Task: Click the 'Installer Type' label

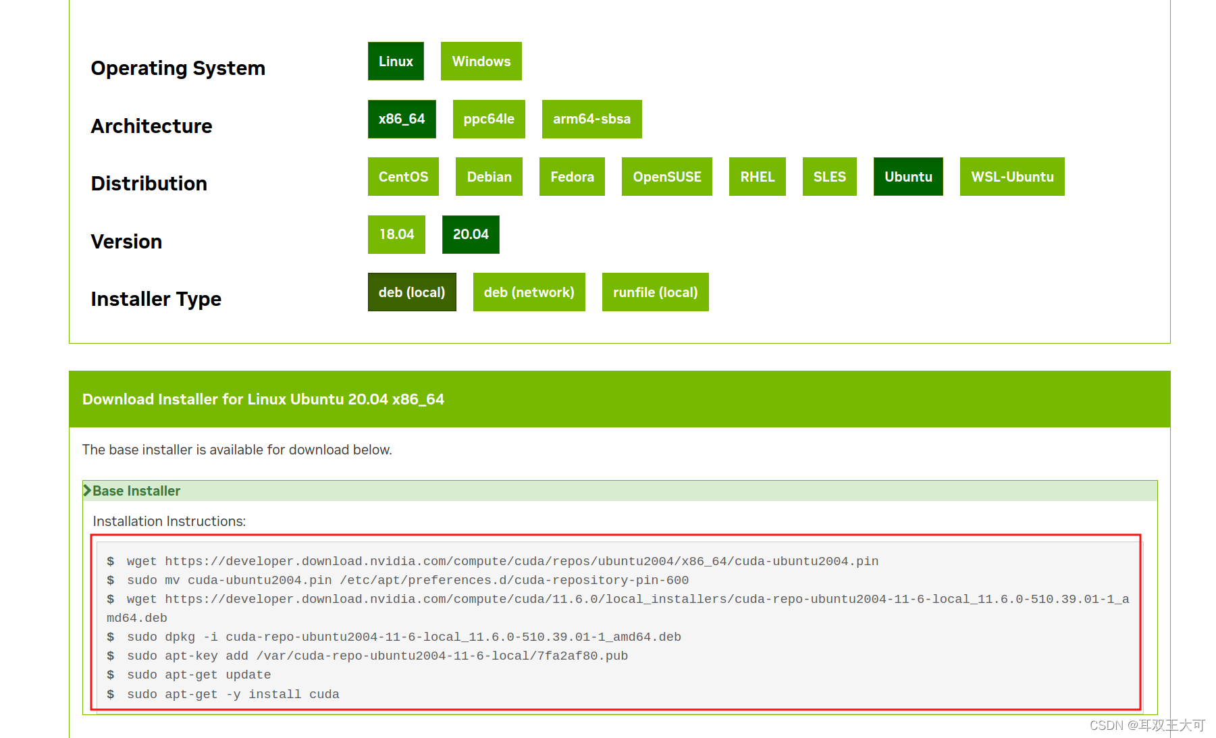Action: [x=156, y=299]
